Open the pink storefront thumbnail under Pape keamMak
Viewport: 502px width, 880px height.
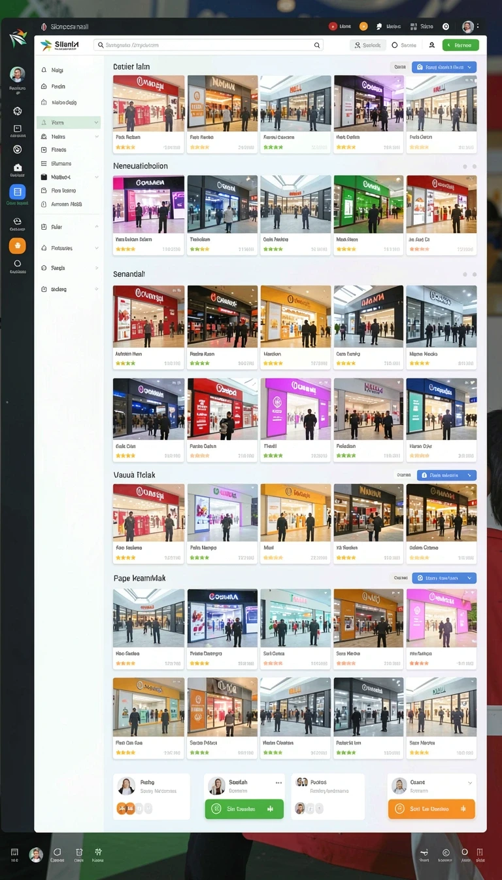tap(441, 617)
